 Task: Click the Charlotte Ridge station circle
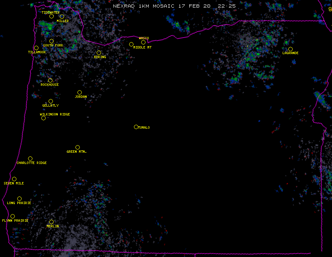pyautogui.click(x=30, y=159)
